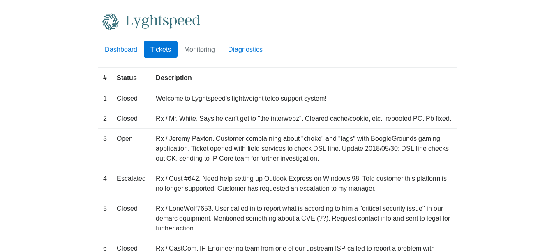Select the active Tickets tab
Image resolution: width=554 pixels, height=251 pixels.
click(x=161, y=49)
